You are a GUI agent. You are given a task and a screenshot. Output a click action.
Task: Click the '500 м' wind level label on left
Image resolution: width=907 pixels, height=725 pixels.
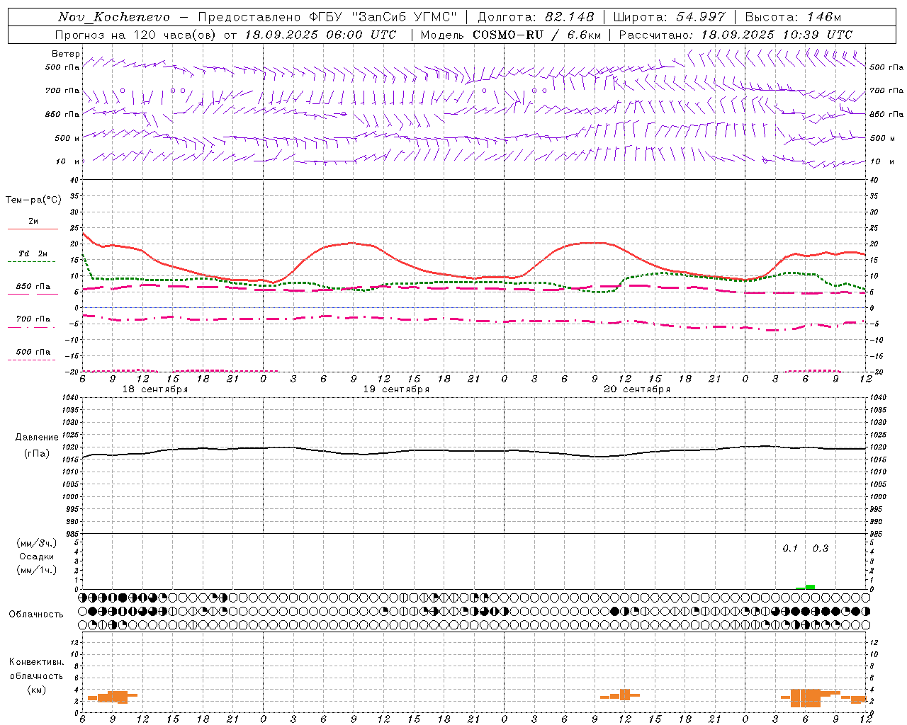[67, 138]
